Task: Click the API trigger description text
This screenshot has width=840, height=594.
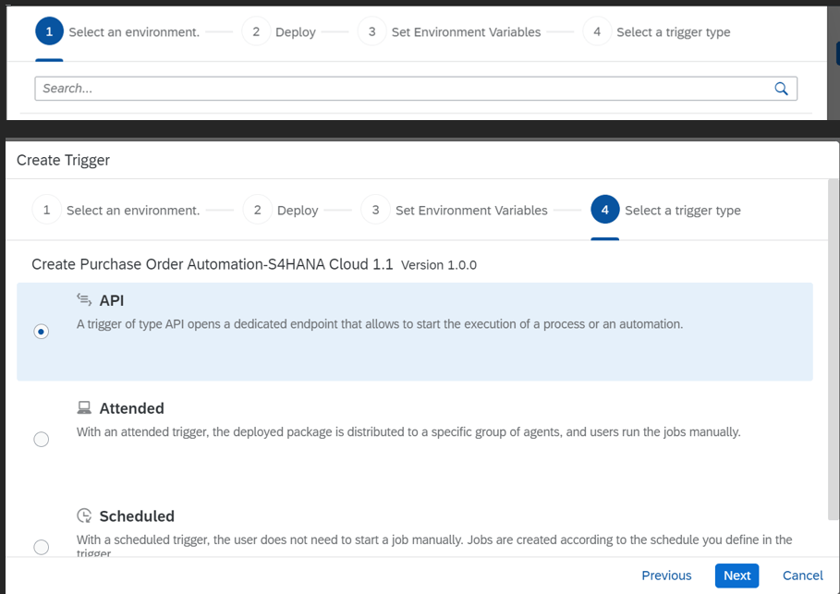Action: (x=380, y=324)
